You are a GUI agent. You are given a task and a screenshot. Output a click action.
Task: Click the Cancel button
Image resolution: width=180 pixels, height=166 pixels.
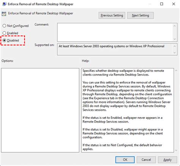click(146, 160)
